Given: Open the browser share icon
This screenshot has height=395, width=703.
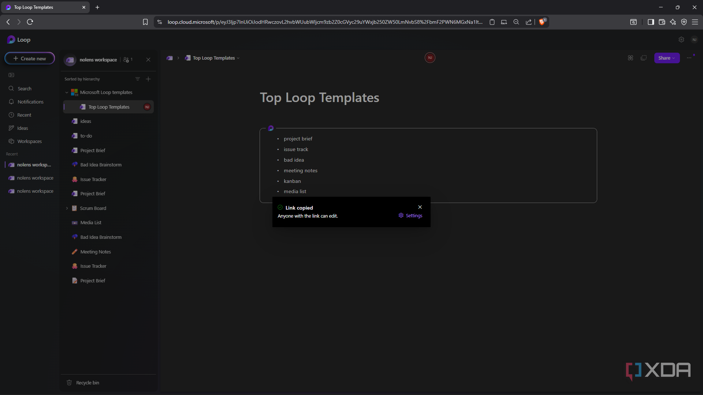Looking at the screenshot, I should pos(528,22).
